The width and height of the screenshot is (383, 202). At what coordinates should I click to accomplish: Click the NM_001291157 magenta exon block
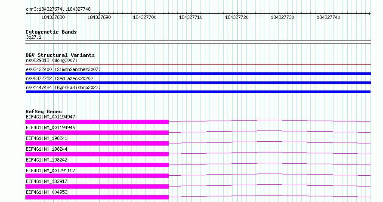pos(97,176)
